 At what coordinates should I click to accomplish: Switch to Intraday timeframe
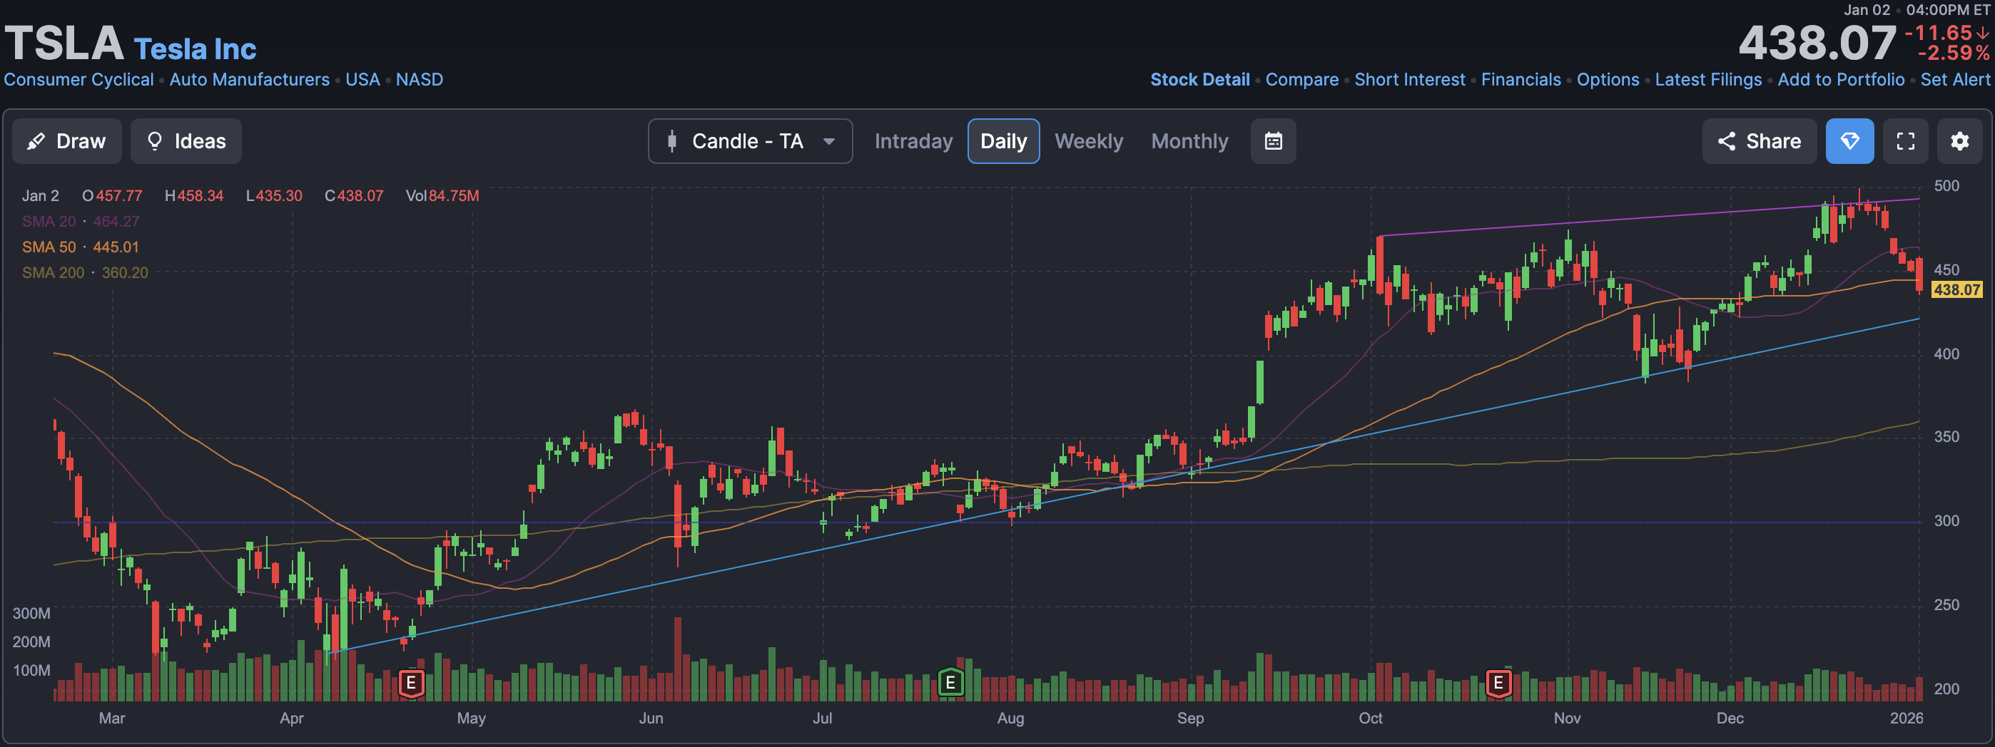pyautogui.click(x=913, y=140)
